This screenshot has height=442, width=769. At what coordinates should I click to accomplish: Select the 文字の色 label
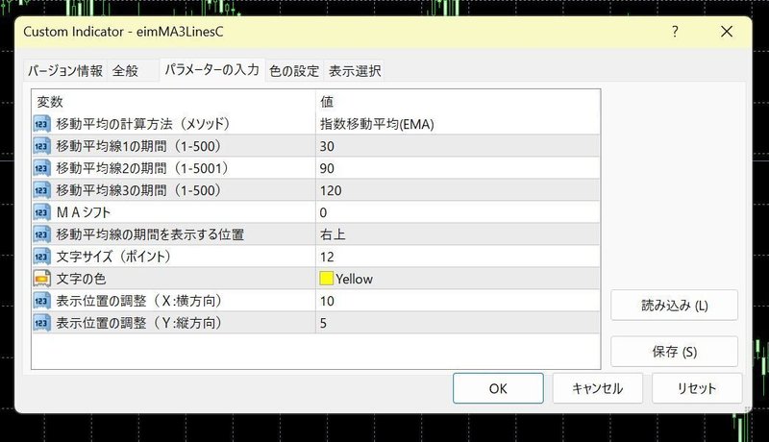point(81,279)
